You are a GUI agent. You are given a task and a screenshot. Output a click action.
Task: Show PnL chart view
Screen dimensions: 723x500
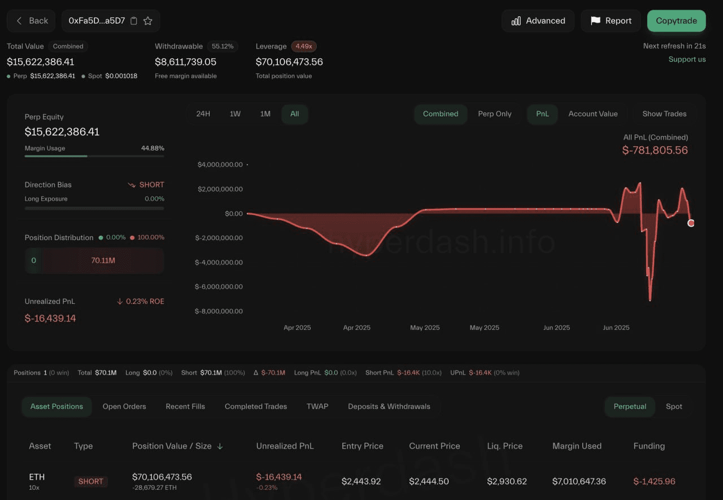(x=542, y=114)
